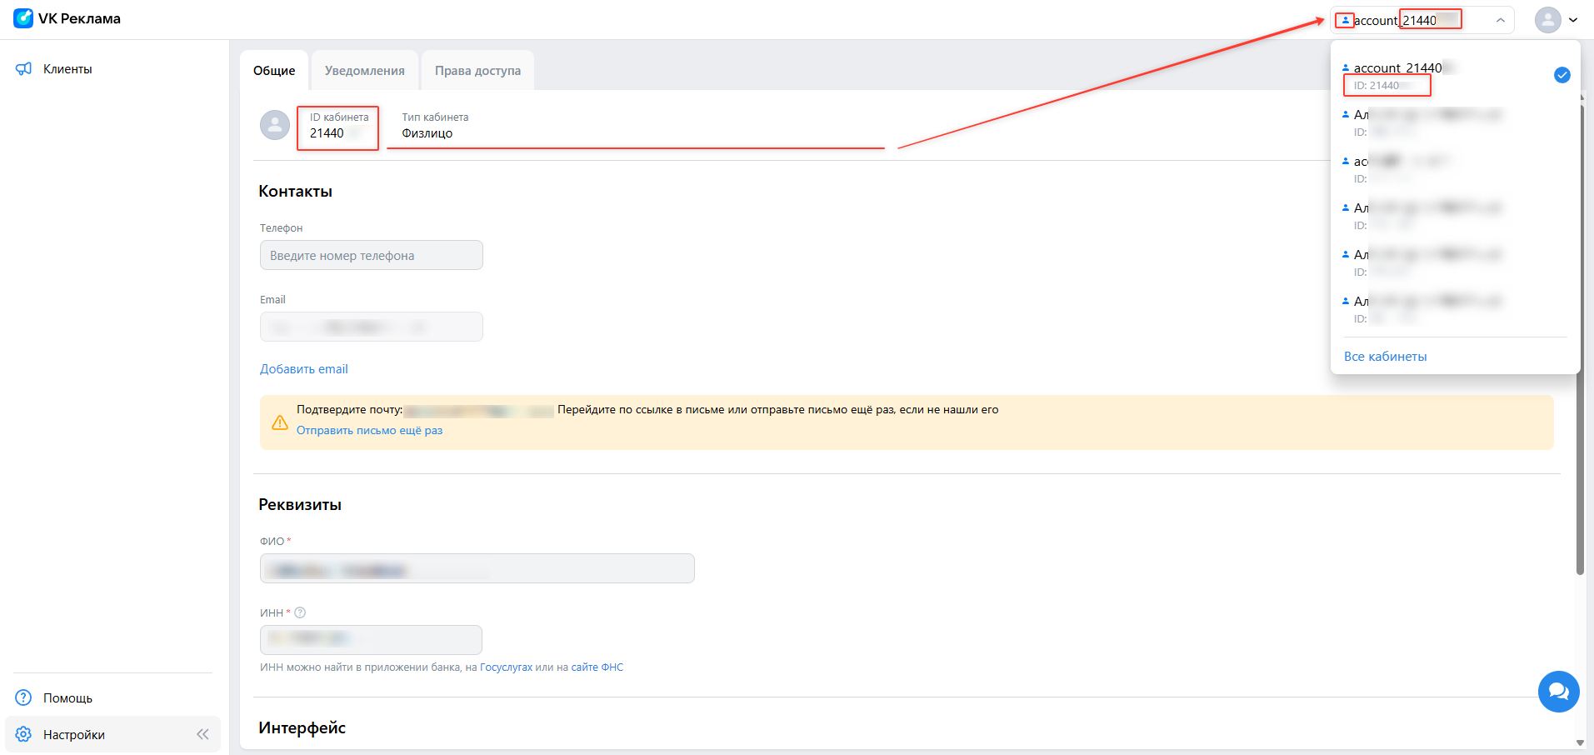The width and height of the screenshot is (1594, 755).
Task: Click the blue checkmark of selected account
Action: click(x=1562, y=75)
